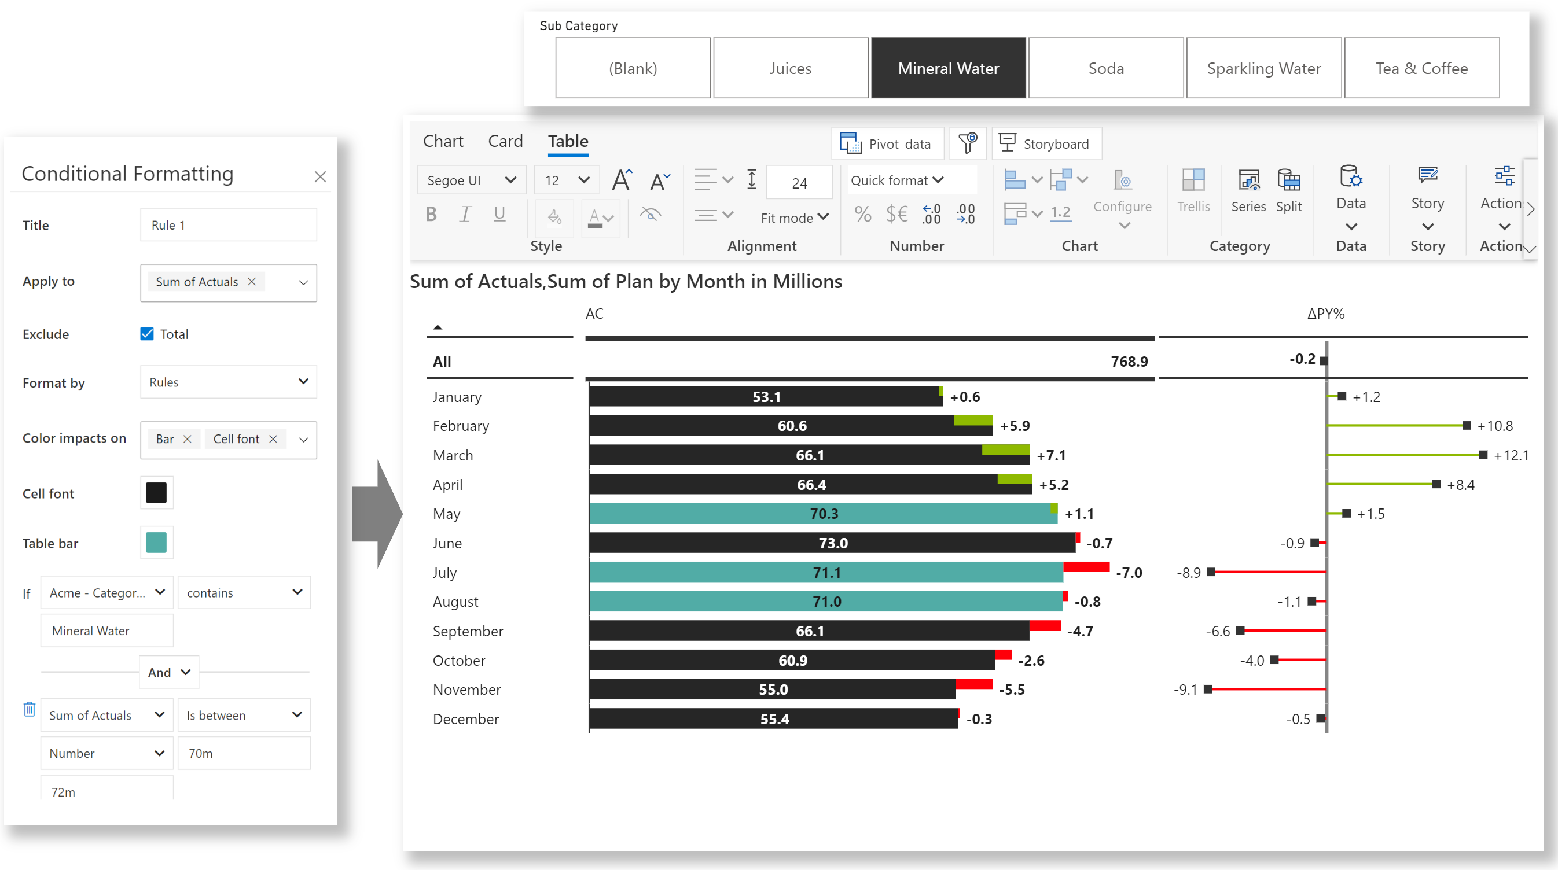Open the Format by Rules dropdown
Viewport: 1558px width, 870px height.
point(229,382)
